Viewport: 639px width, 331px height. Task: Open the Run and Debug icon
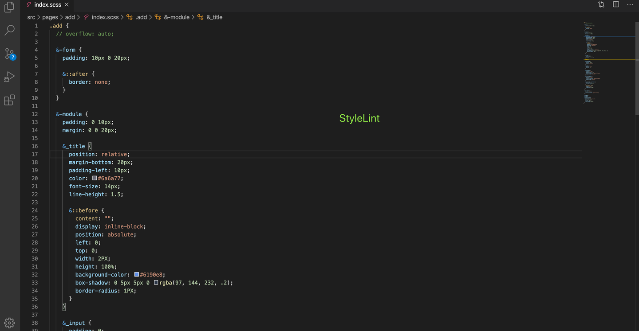coord(9,77)
